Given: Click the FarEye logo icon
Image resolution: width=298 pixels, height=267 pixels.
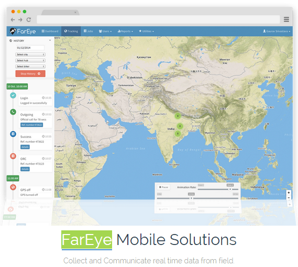Looking at the screenshot, I should click(13, 31).
